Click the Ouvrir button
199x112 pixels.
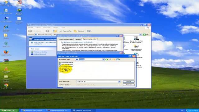[128, 82]
